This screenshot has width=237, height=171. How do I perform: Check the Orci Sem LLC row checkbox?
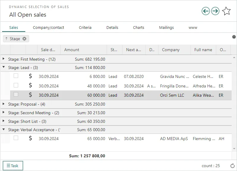pos(16,95)
